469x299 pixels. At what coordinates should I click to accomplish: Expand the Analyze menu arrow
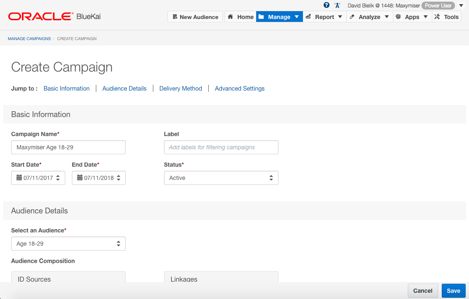coord(387,17)
